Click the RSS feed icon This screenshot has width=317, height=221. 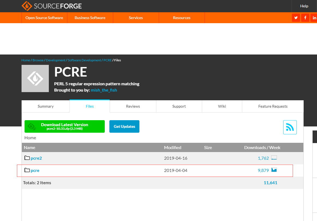pyautogui.click(x=290, y=127)
